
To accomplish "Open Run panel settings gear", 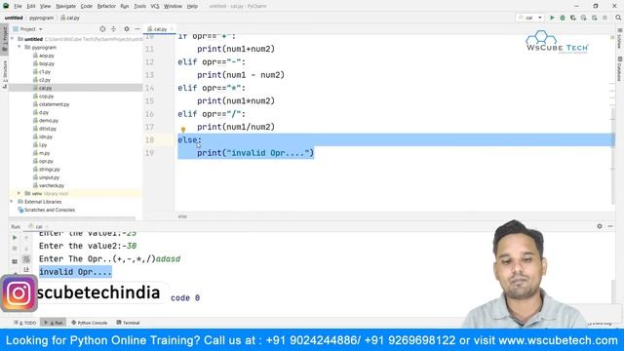I will (600, 226).
